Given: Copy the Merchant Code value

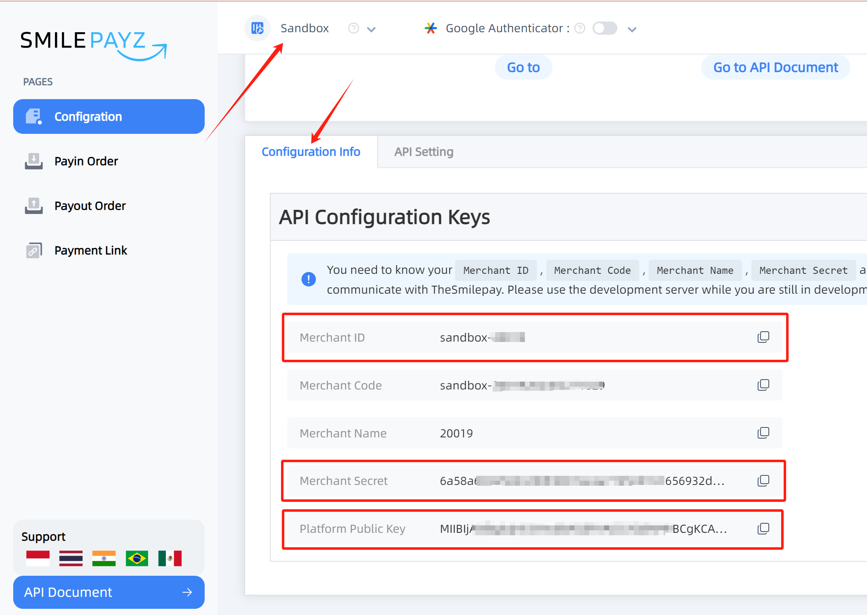Looking at the screenshot, I should point(763,385).
